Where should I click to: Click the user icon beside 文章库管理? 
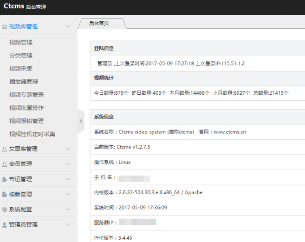4,149
